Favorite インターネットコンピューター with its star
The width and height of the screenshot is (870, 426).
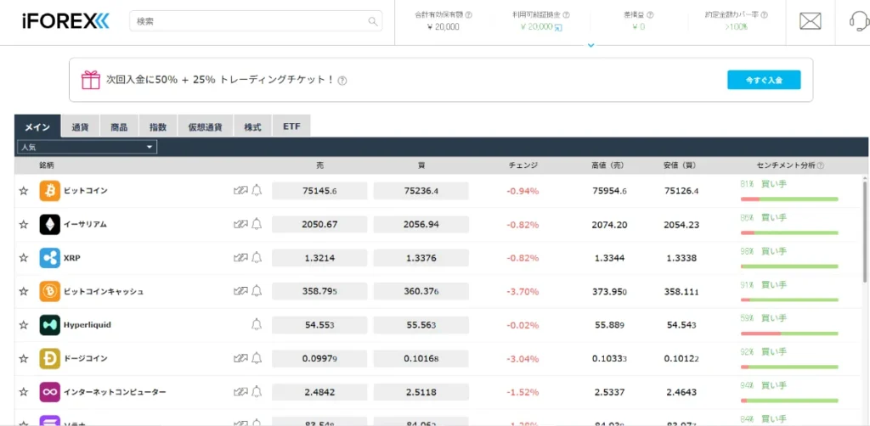(23, 392)
